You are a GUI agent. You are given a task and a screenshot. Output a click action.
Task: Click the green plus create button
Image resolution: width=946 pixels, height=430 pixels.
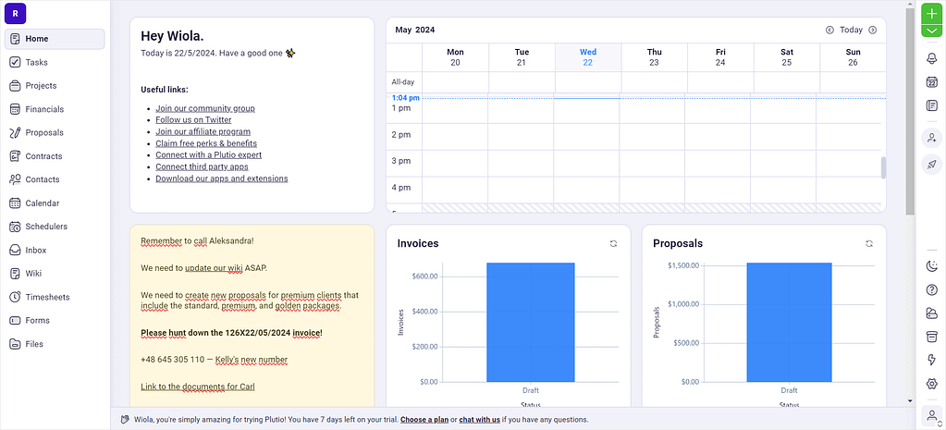[931, 14]
